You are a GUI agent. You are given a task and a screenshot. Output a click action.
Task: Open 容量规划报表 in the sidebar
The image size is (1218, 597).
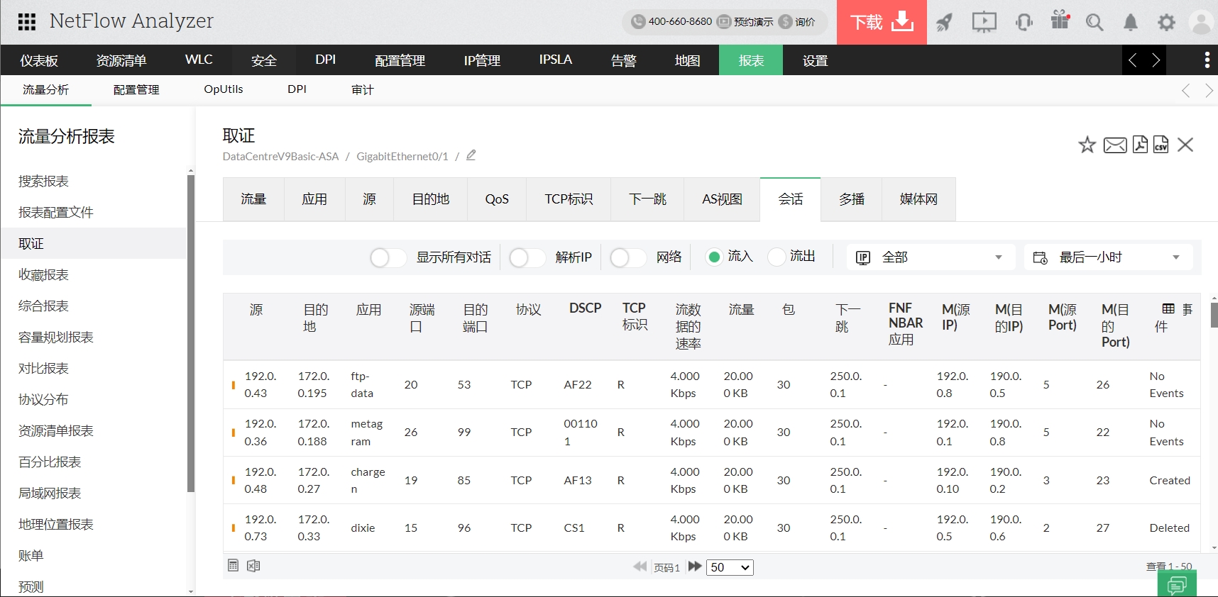pos(56,337)
